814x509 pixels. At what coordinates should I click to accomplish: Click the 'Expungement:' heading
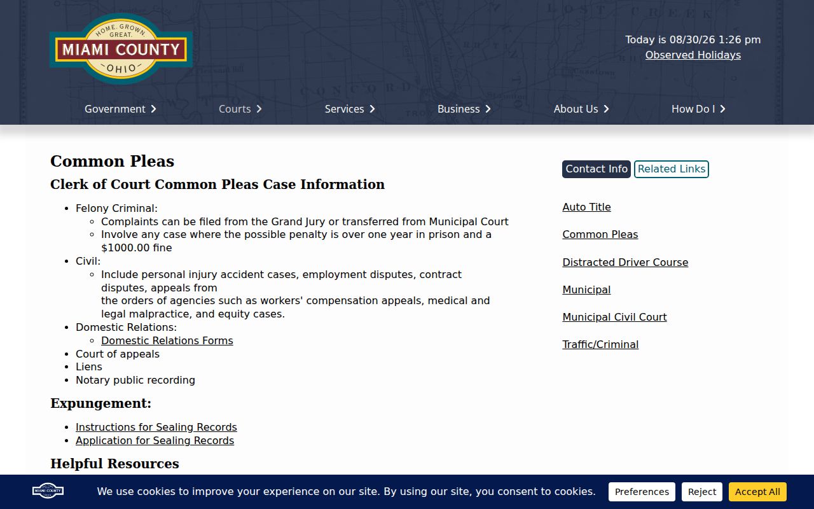(100, 403)
